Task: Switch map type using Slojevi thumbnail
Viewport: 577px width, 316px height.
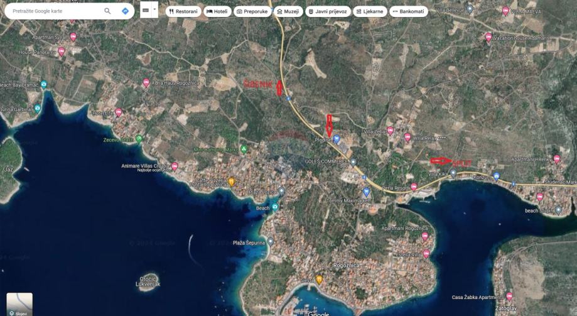Action: tap(19, 304)
